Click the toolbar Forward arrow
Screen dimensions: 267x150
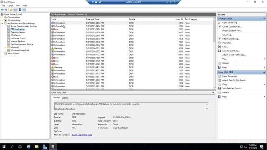coord(6,10)
